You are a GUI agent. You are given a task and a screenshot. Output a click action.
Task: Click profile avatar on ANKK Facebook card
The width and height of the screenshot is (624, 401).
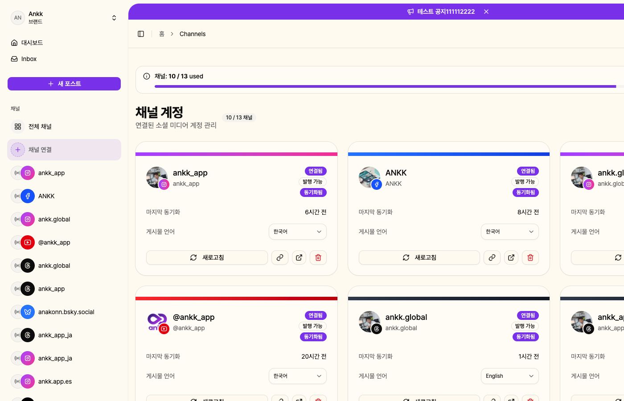coord(369,177)
